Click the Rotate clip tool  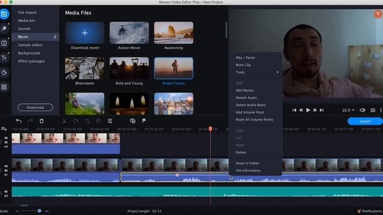[x=76, y=121]
